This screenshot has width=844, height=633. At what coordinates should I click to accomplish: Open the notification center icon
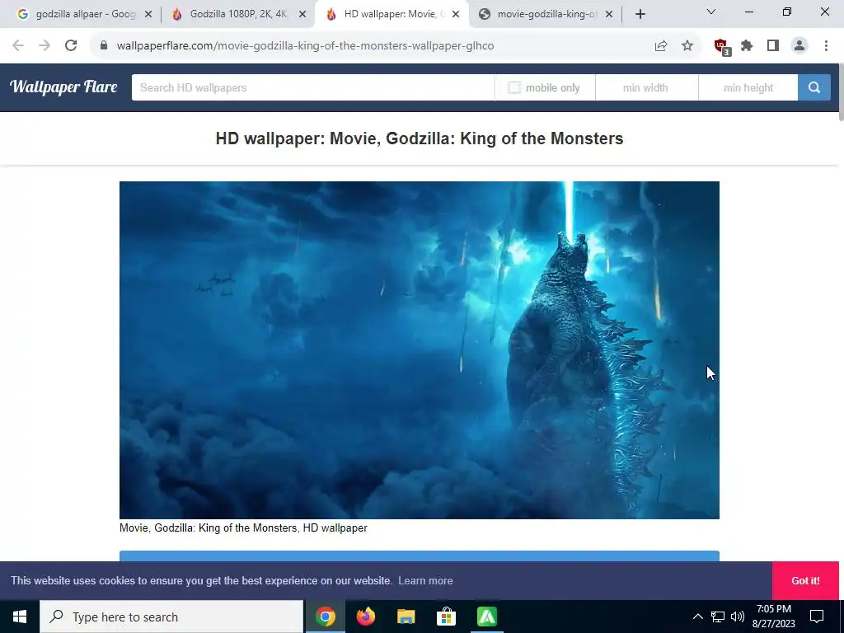click(817, 617)
